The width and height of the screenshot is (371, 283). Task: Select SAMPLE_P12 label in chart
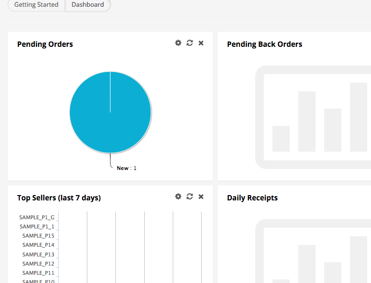tap(38, 264)
